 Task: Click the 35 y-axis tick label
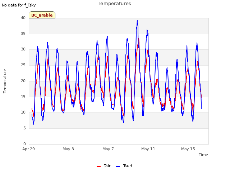(23, 34)
